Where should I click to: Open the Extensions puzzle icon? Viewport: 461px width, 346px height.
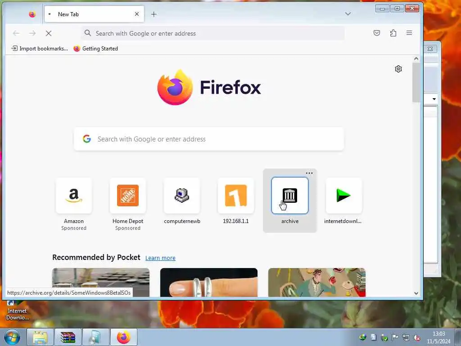pos(393,33)
